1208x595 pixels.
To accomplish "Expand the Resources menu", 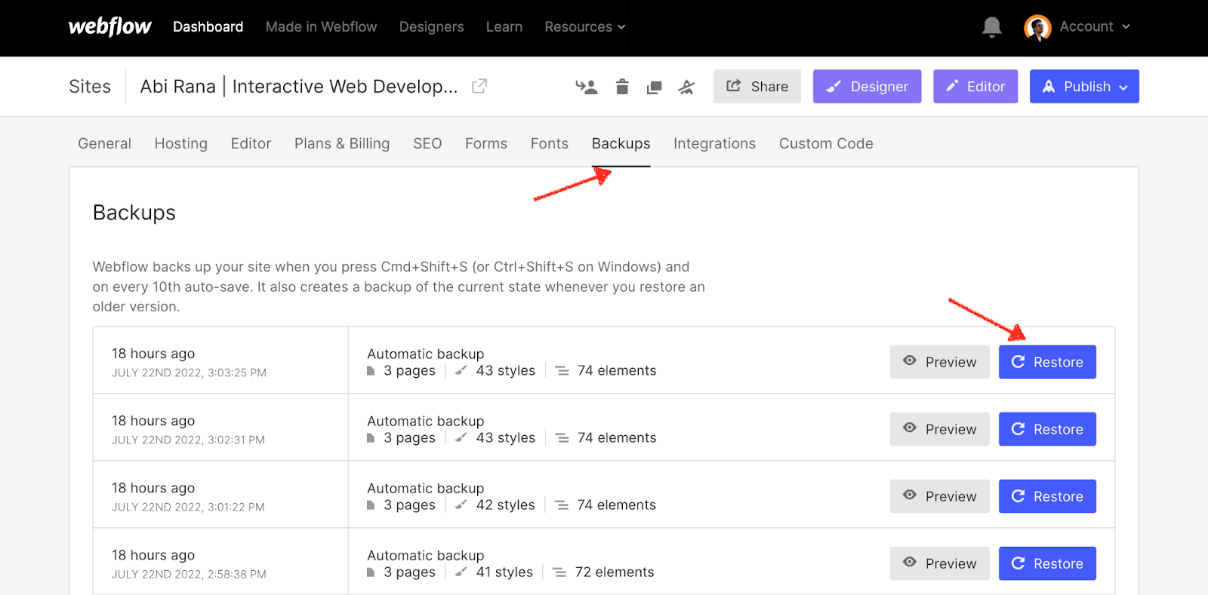I will pos(585,26).
